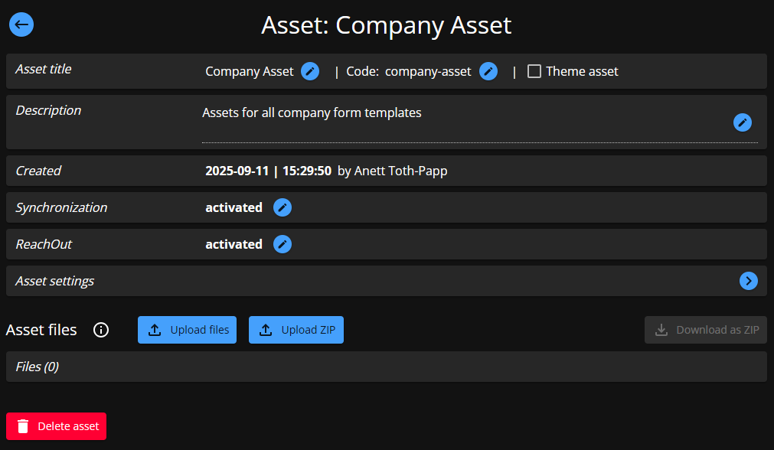Open the Asset files info icon

[101, 330]
